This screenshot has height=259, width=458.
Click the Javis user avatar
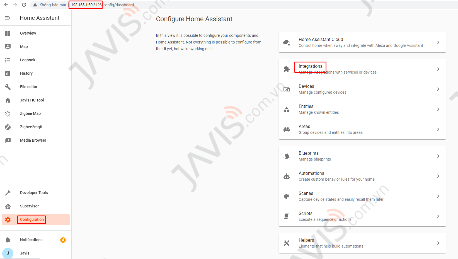(8, 253)
